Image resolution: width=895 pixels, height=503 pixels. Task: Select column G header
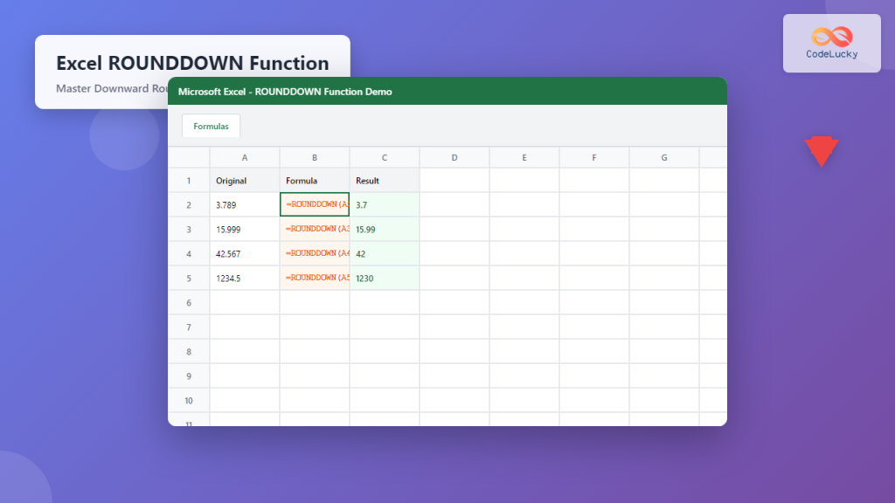point(664,157)
